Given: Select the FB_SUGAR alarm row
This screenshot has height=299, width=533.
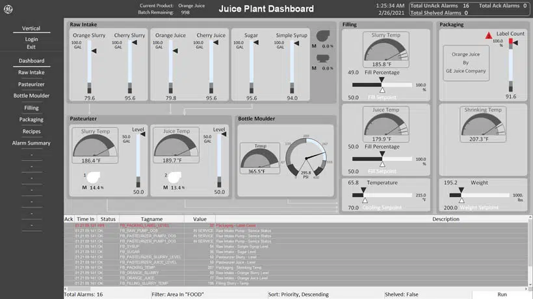Looking at the screenshot, I should (296, 252).
